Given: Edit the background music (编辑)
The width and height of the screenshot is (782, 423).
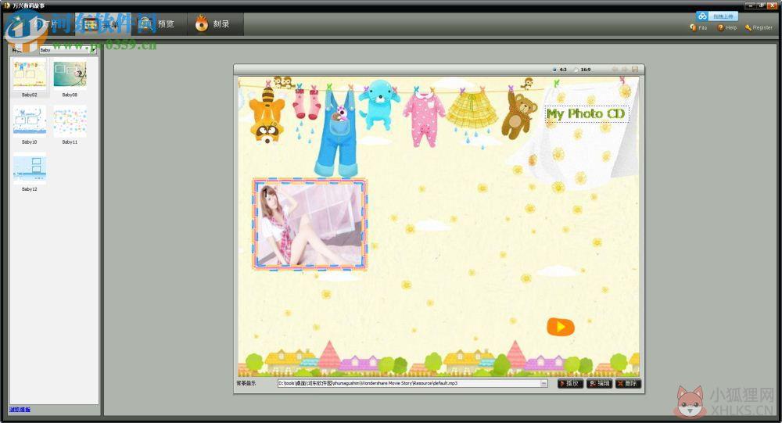Looking at the screenshot, I should tap(599, 383).
